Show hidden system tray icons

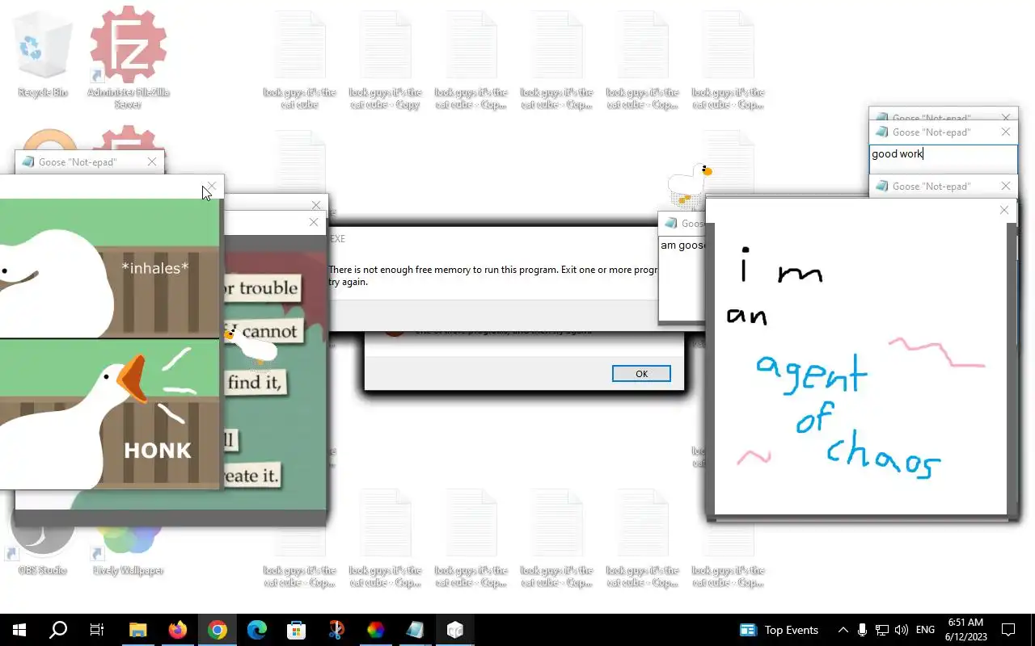(843, 630)
